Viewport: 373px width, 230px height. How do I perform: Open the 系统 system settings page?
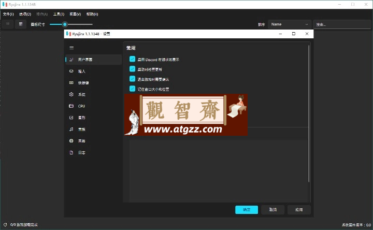[93, 94]
